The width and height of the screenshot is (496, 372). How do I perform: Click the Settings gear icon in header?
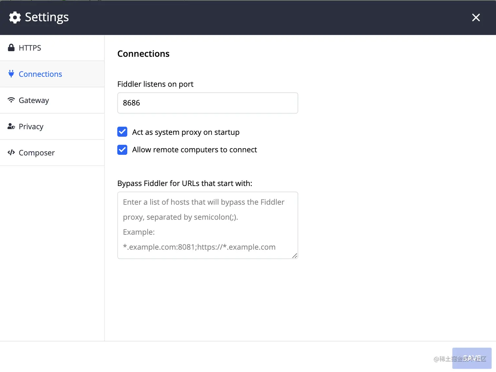click(x=15, y=17)
